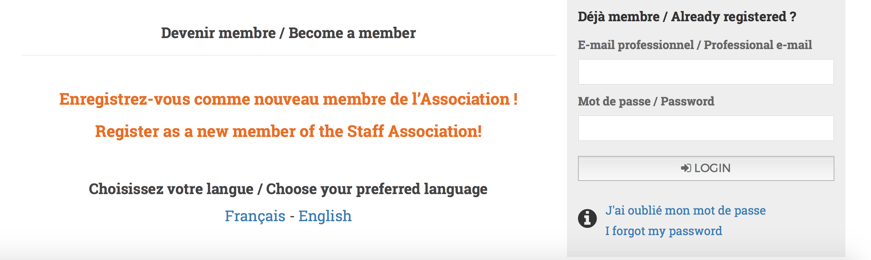Screen dimensions: 871x260
Task: Focus the password input field
Action: [706, 128]
